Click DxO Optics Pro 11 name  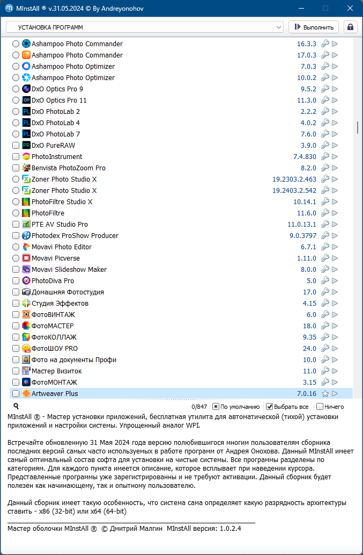click(x=59, y=100)
